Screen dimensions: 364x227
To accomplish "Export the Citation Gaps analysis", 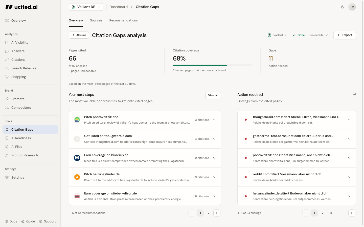I will point(345,35).
